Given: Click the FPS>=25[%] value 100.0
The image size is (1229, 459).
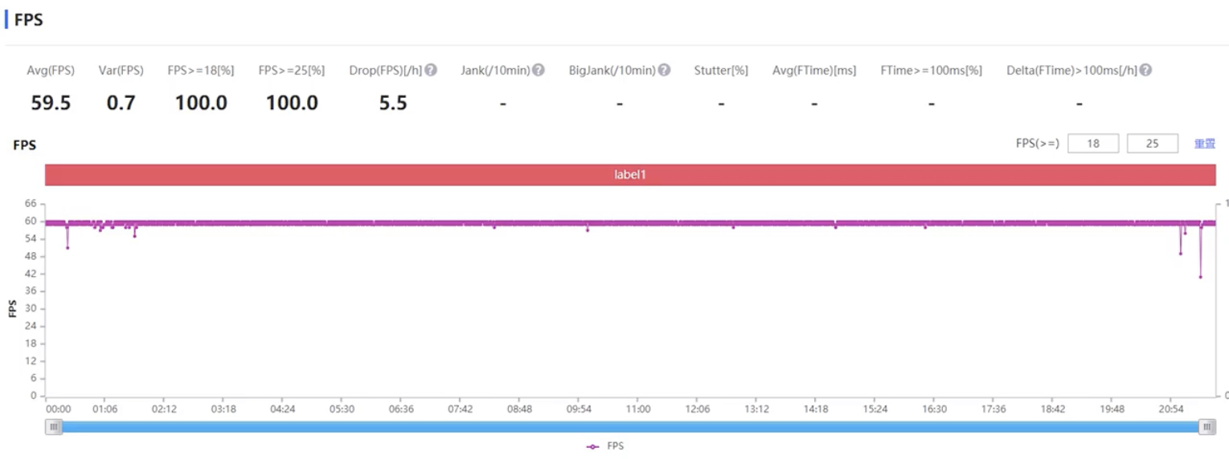Looking at the screenshot, I should click(x=292, y=103).
